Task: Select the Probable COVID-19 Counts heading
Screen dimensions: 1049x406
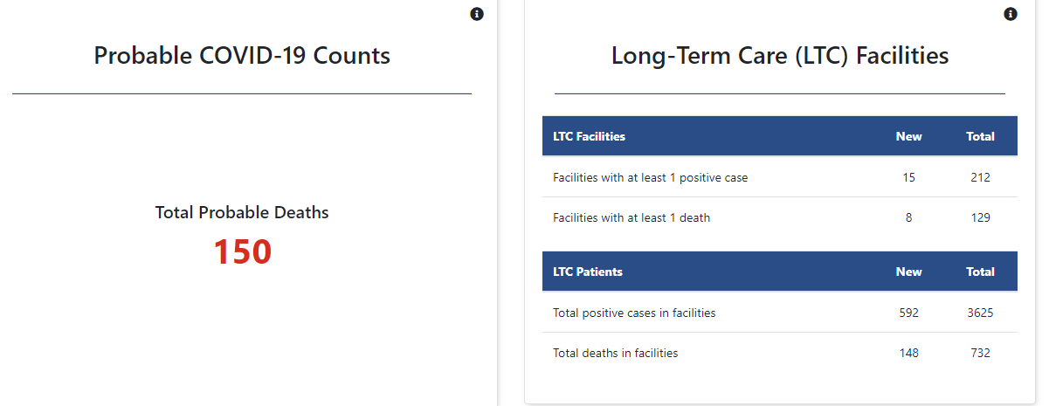Action: (x=242, y=55)
